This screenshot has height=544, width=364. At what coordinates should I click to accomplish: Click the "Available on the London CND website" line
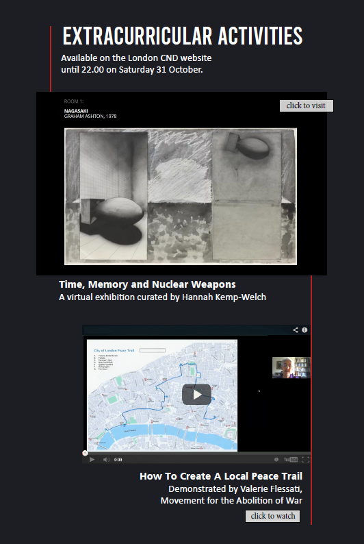136,58
